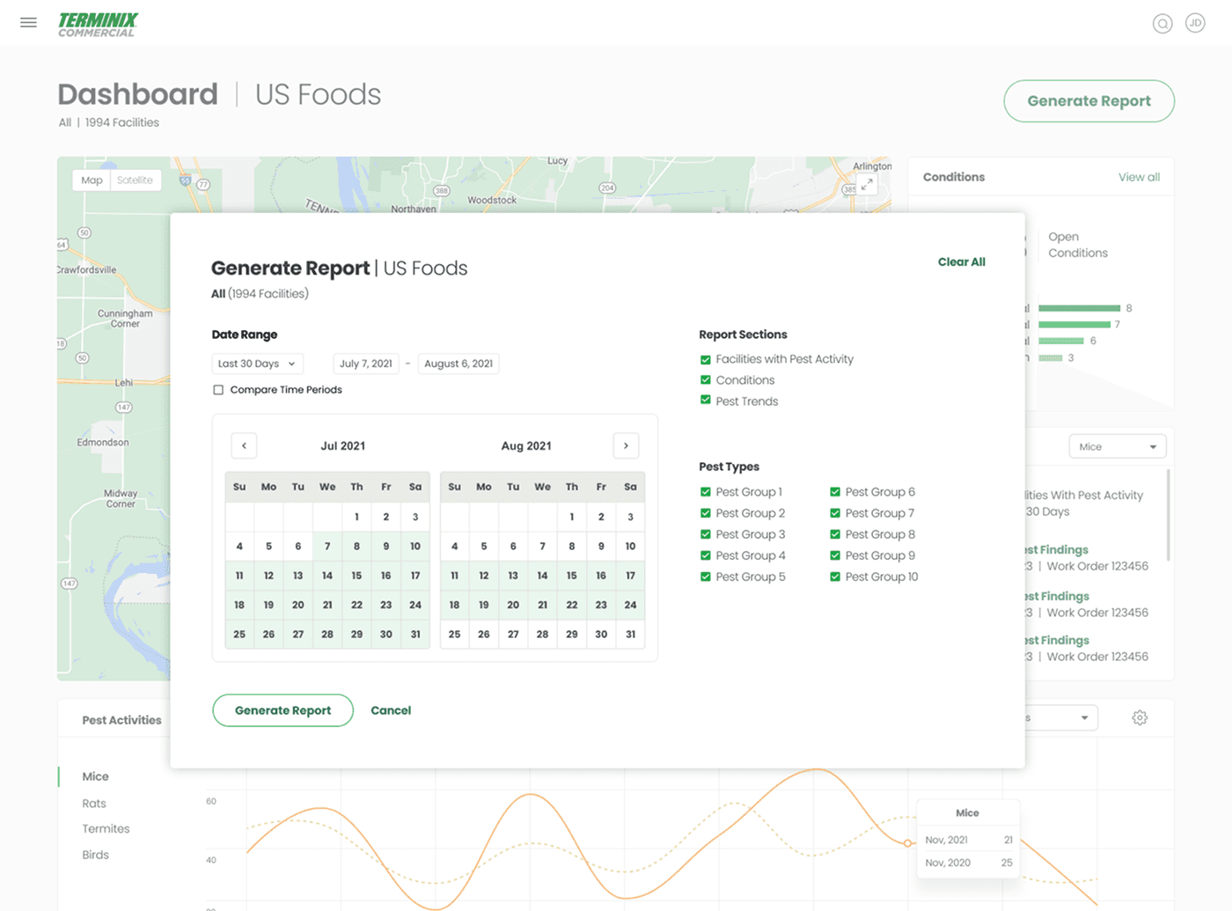1232x911 pixels.
Task: Select July 7 in the calendar
Action: click(327, 547)
